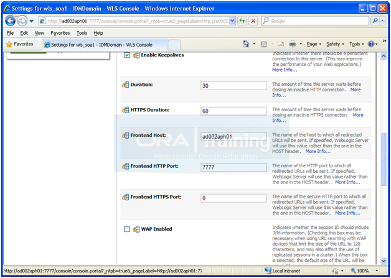Open More Info link for Frontend HTTPS Port
Image resolution: width=391 pixels, height=278 pixels.
click(x=347, y=213)
